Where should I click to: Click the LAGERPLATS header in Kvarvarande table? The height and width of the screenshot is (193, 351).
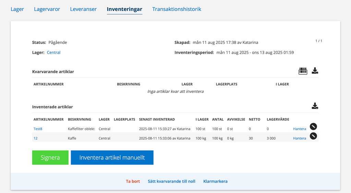[227, 84]
